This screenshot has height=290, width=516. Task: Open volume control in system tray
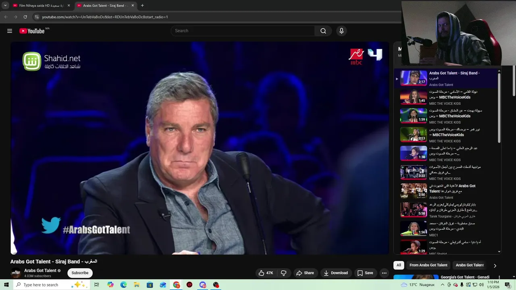[481, 285]
